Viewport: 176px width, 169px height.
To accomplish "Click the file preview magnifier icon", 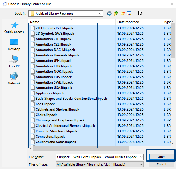I will click(140, 14).
